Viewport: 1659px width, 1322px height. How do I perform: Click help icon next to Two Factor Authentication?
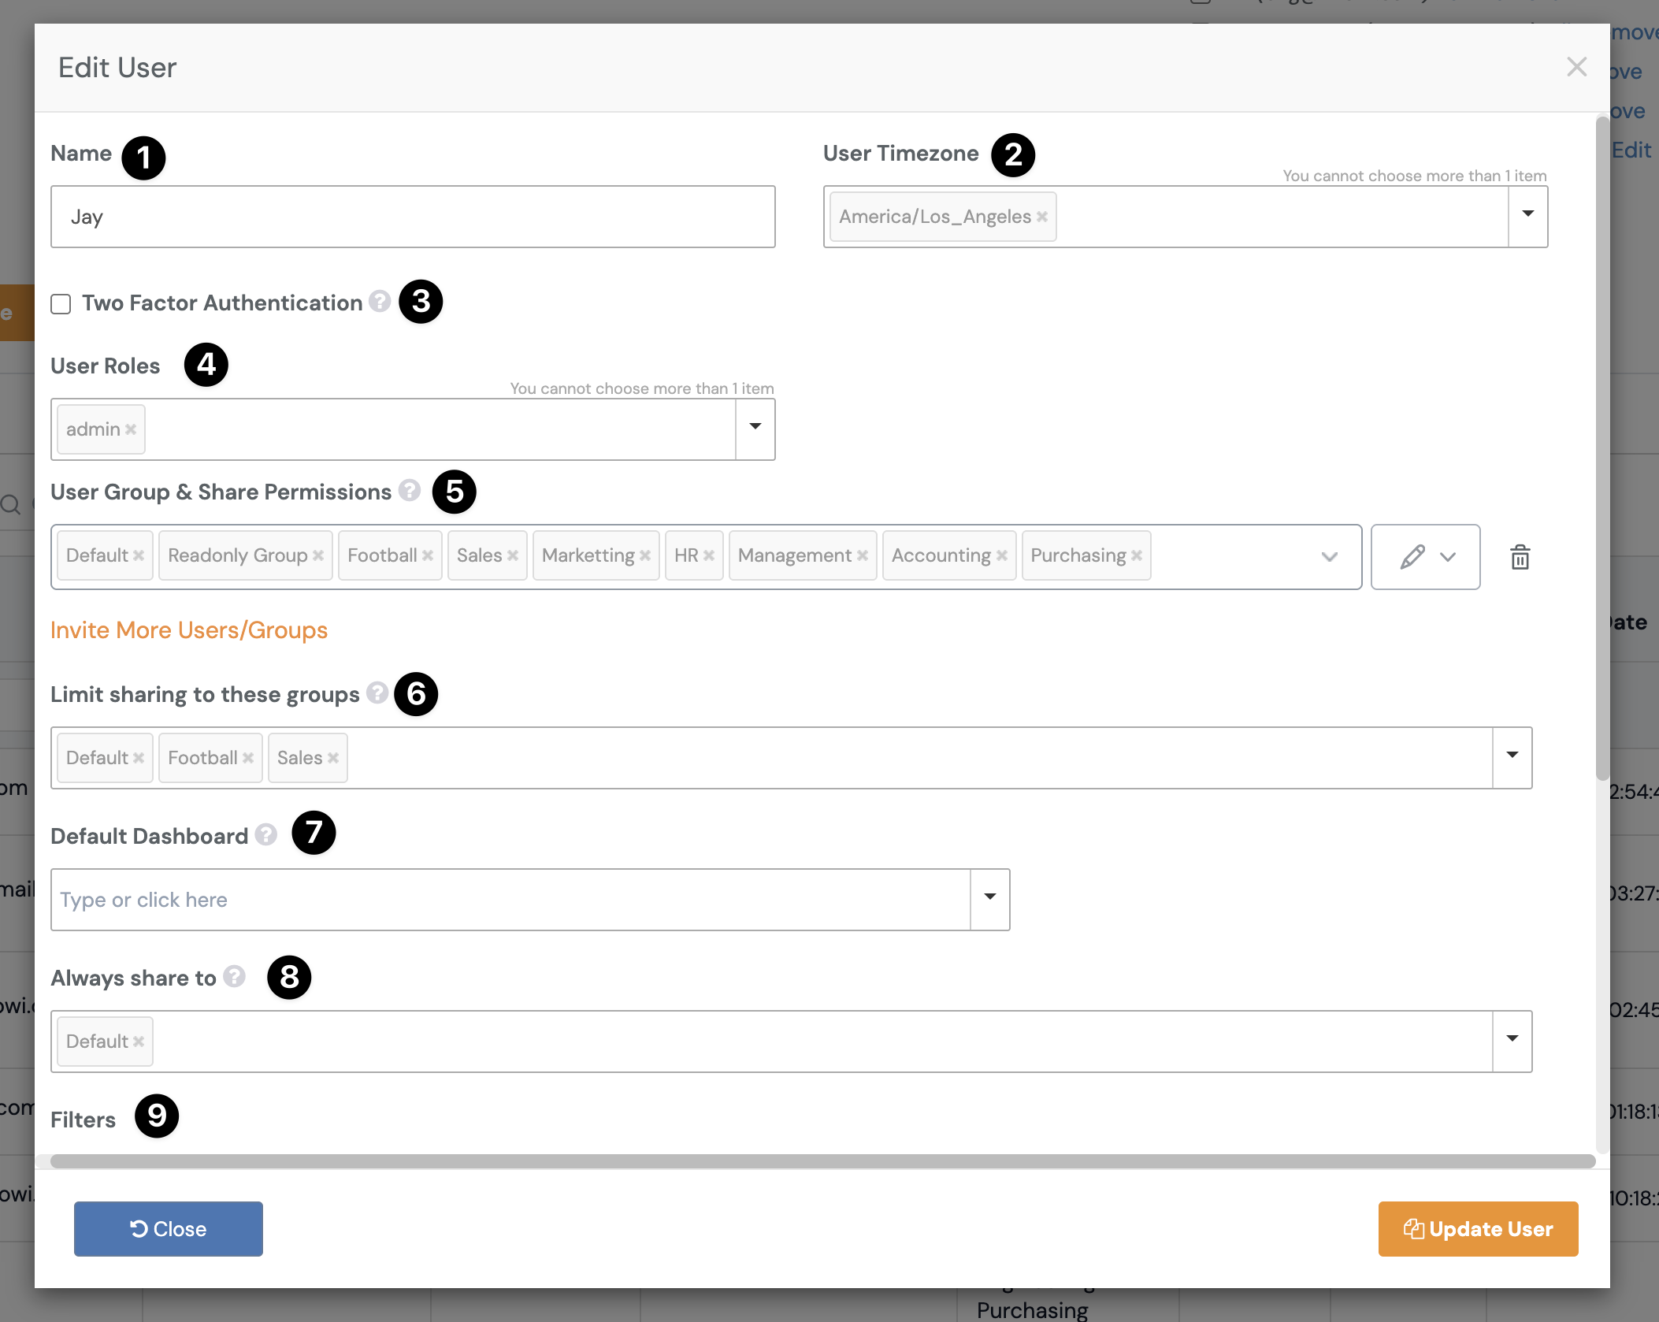click(x=380, y=302)
